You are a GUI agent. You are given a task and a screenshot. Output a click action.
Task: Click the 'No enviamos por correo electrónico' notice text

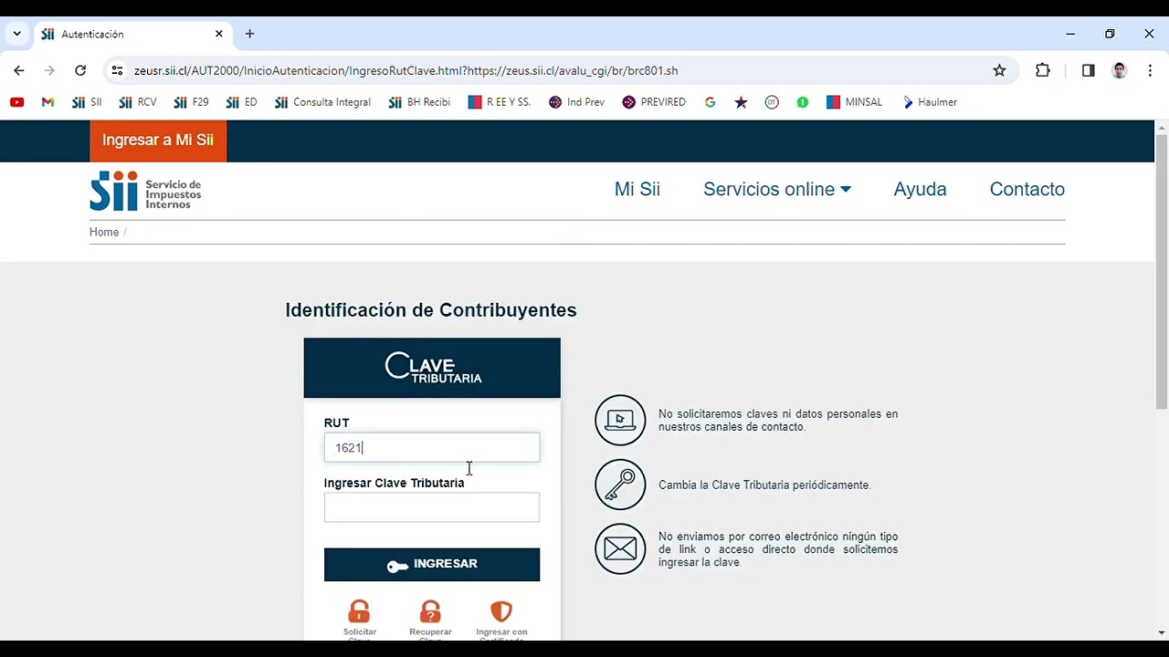point(778,549)
